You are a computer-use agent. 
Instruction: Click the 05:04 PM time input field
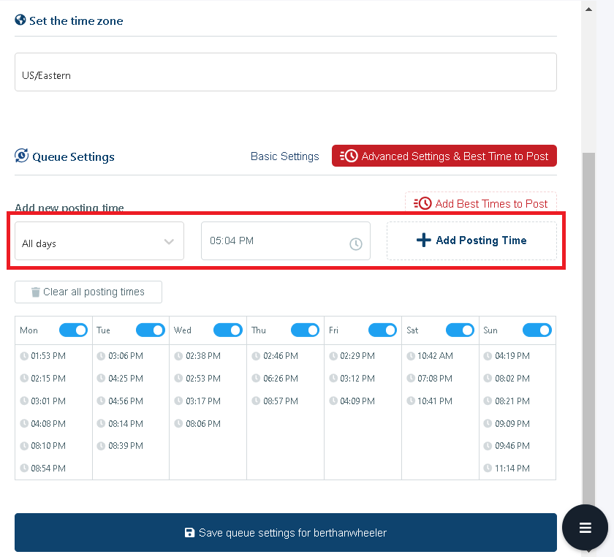click(278, 240)
